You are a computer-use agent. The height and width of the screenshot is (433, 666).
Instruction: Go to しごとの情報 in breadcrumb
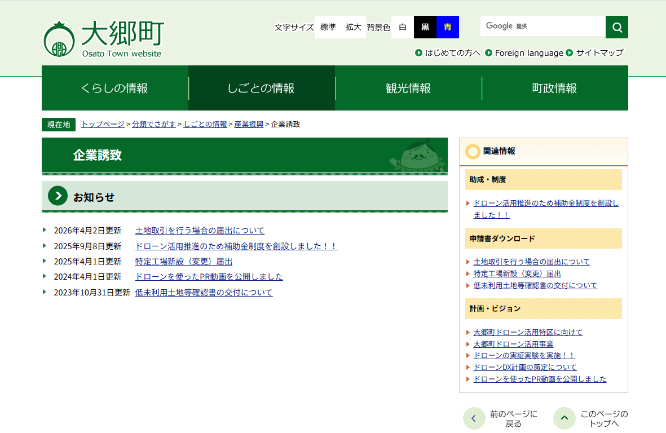205,125
